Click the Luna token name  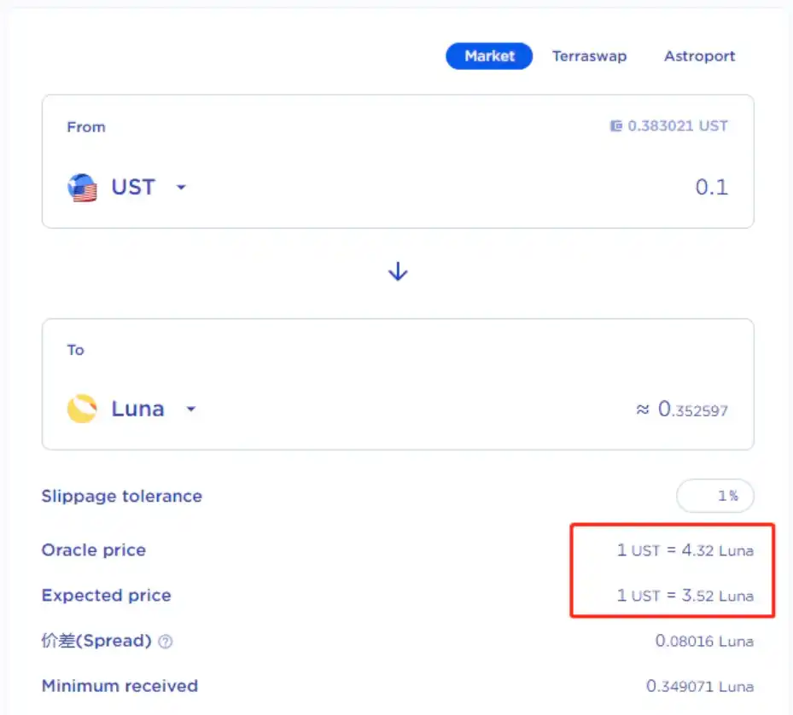click(138, 409)
